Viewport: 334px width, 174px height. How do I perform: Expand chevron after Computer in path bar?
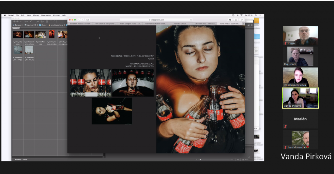[x=23, y=25]
